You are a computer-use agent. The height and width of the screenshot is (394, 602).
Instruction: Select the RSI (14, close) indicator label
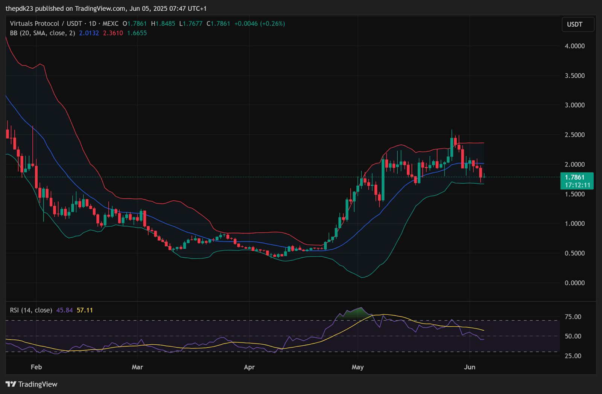click(31, 310)
